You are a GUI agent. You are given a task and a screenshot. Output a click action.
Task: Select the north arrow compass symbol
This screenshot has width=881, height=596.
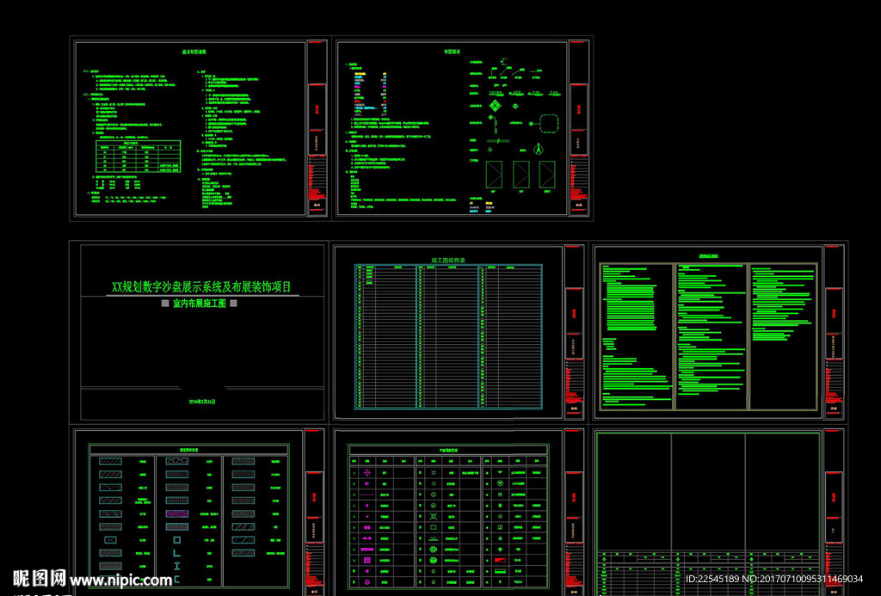538,149
